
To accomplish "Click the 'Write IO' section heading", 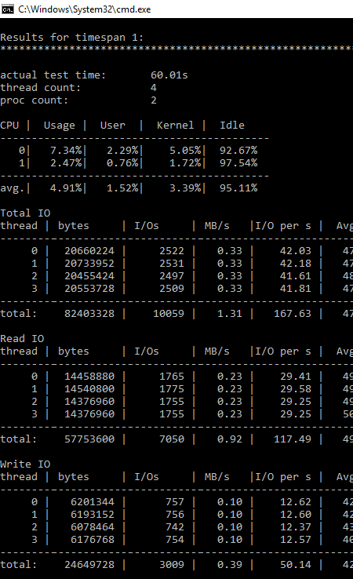I will [25, 464].
